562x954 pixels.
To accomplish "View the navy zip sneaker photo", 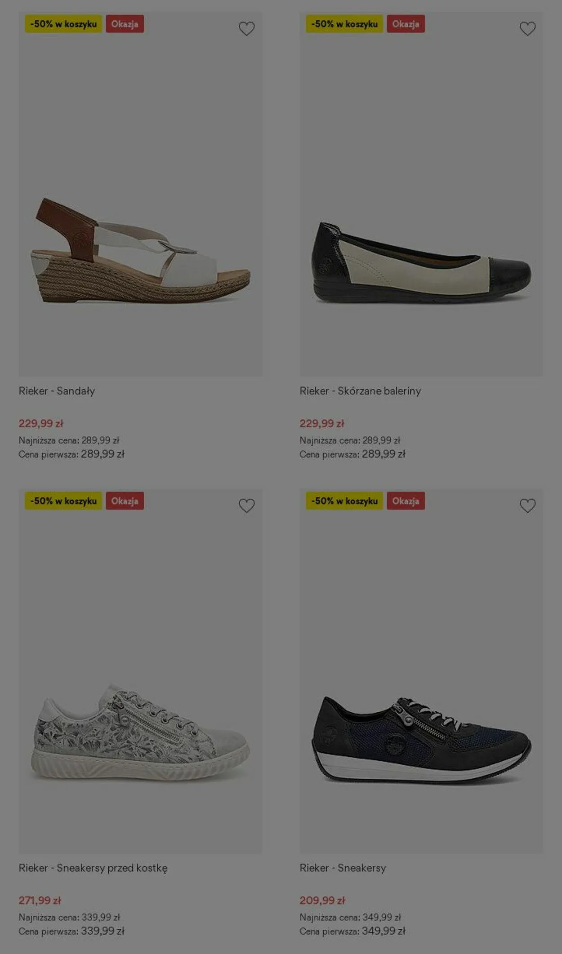I will (421, 739).
